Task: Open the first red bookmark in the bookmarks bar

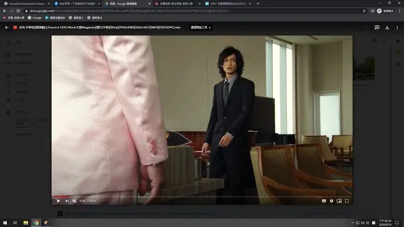Action: pos(13,18)
